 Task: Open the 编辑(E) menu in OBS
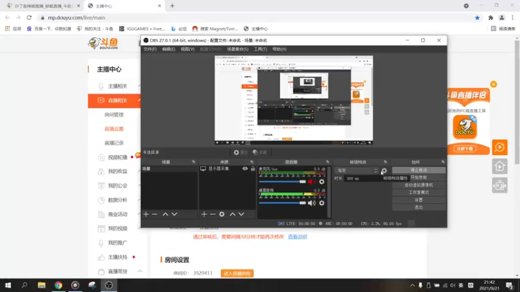pos(168,49)
